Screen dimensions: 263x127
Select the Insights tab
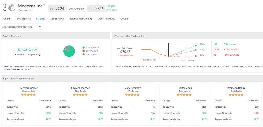41,19
